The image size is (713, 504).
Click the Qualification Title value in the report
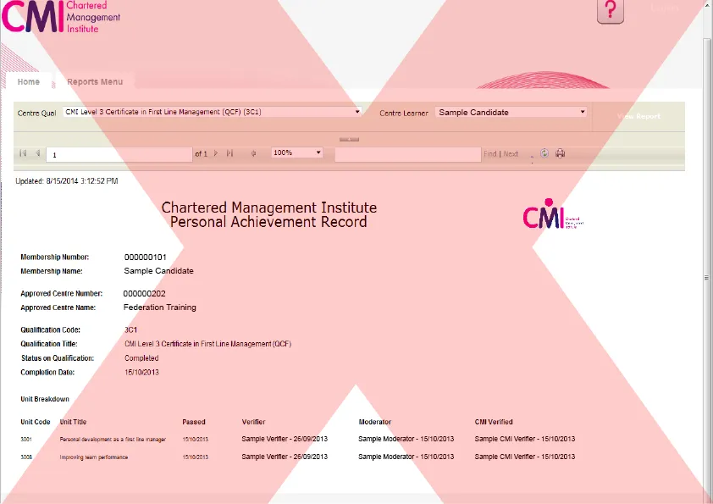(x=207, y=344)
